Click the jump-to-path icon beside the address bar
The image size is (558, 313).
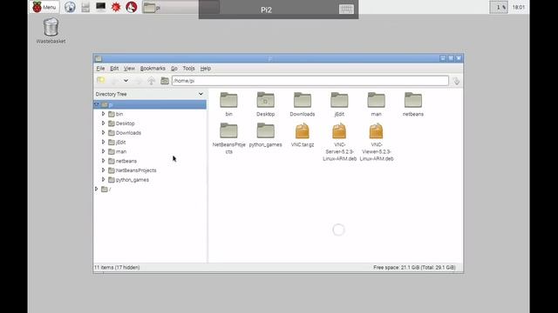coord(456,81)
